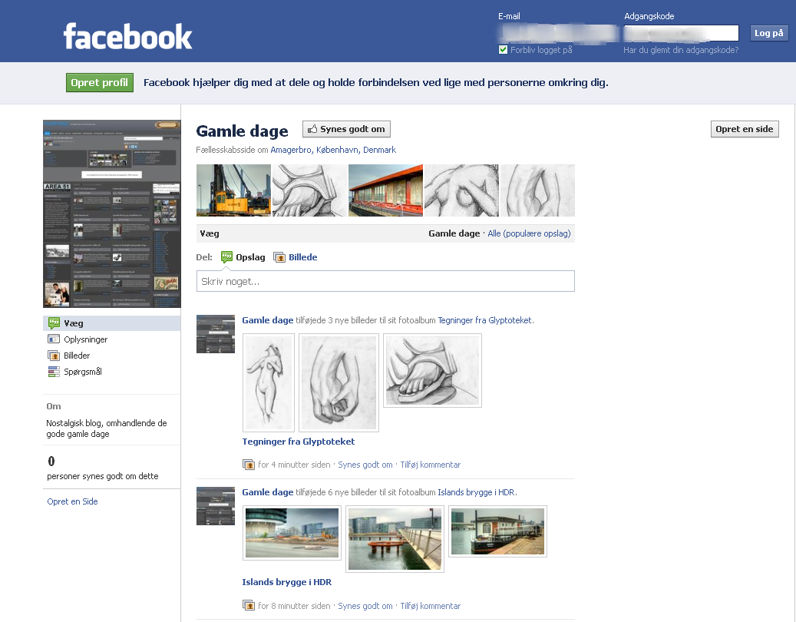This screenshot has width=796, height=622.
Task: Click the 'Opret en side' button
Action: click(745, 129)
